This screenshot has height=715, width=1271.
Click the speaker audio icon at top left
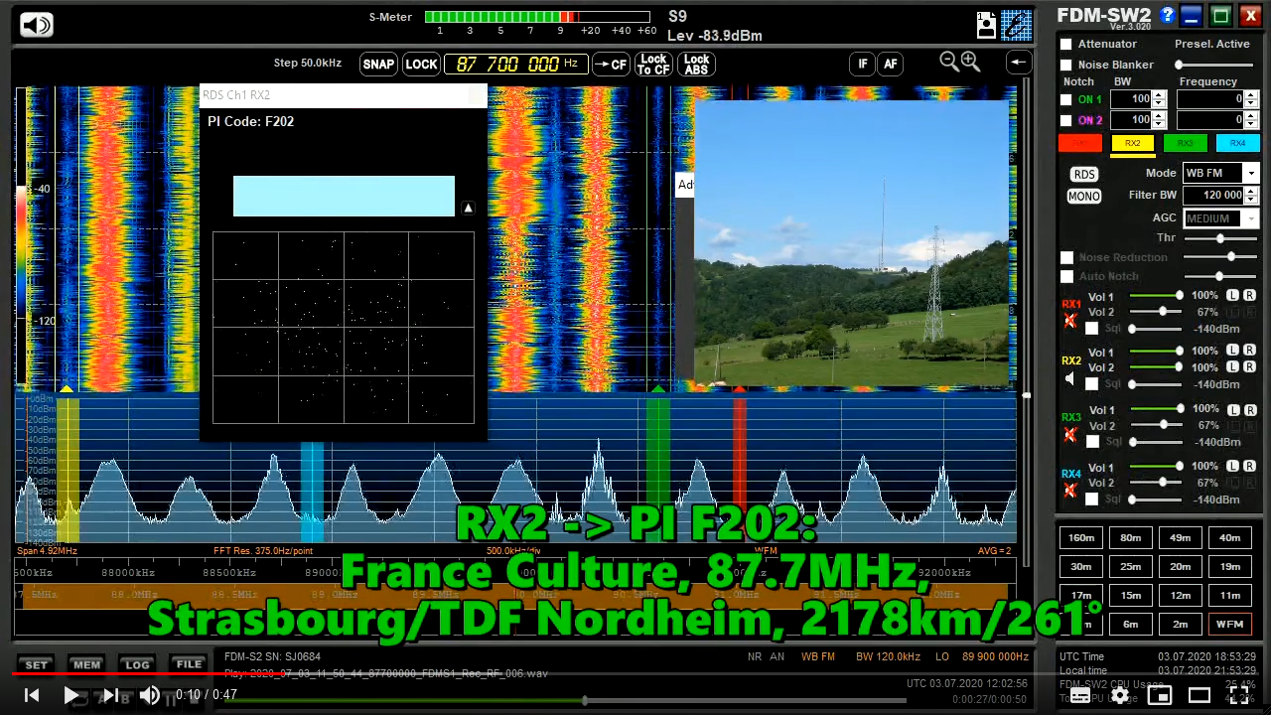pos(37,25)
